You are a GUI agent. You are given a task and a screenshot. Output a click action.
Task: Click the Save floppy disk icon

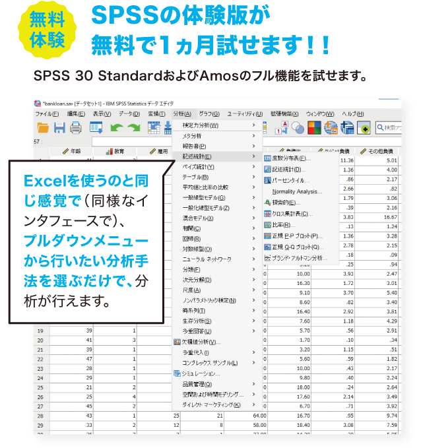coord(59,127)
